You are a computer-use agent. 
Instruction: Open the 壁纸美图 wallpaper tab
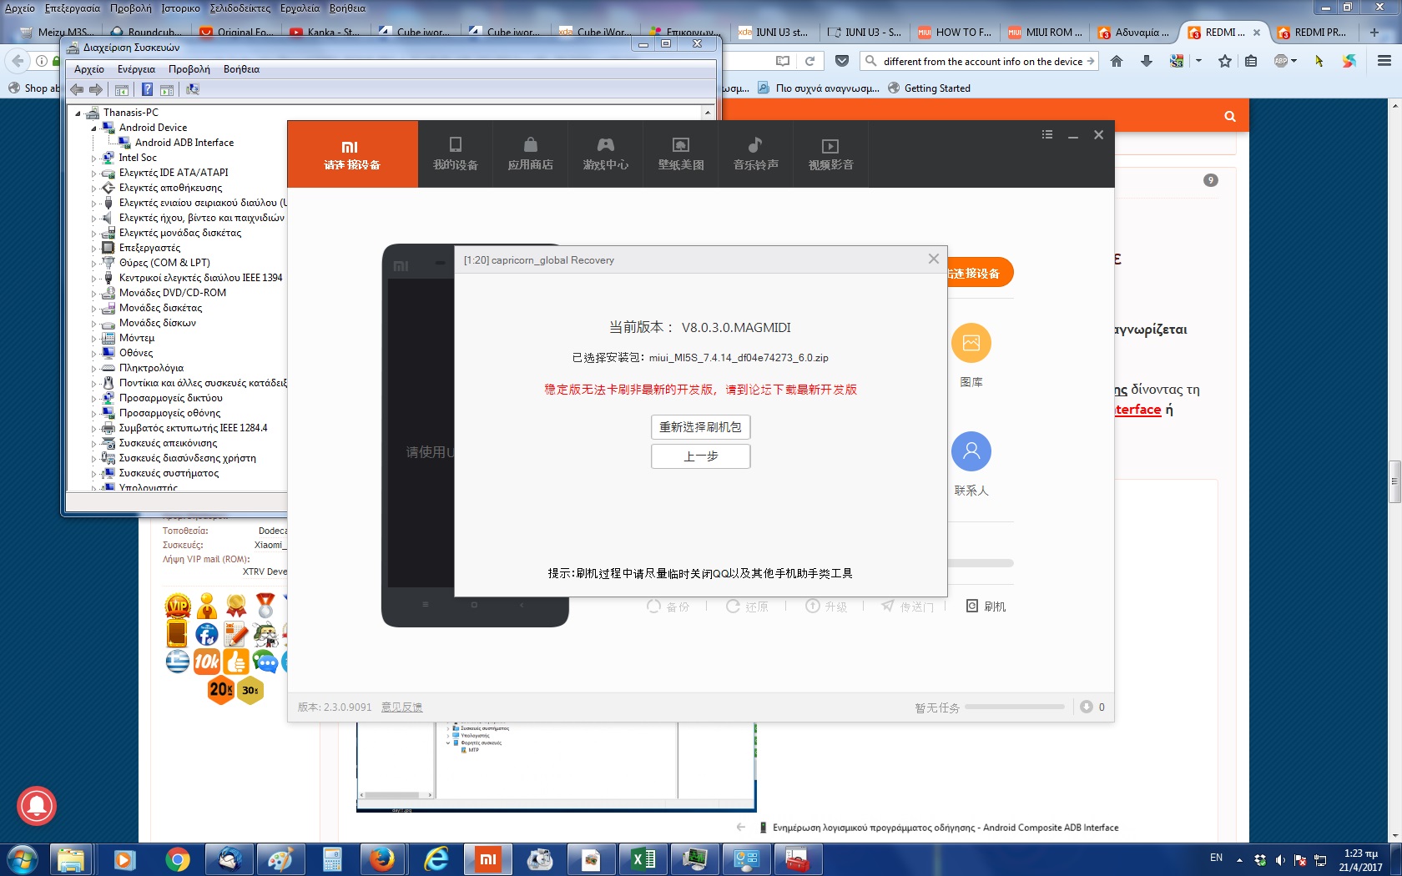(x=680, y=154)
